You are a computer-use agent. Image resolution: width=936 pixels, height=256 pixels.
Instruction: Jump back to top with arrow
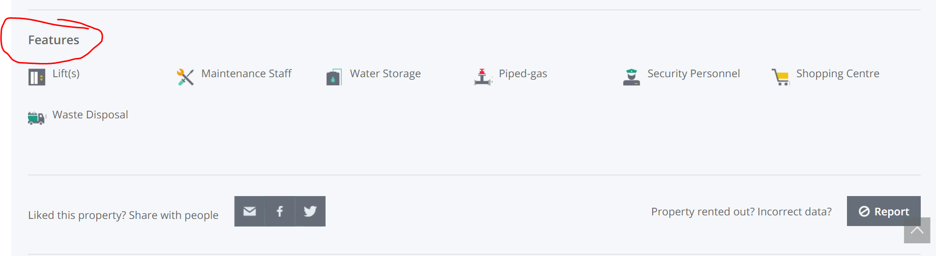(x=917, y=231)
